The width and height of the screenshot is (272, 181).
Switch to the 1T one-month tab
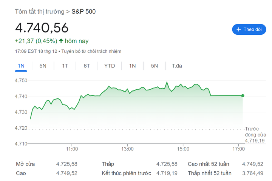click(x=65, y=66)
